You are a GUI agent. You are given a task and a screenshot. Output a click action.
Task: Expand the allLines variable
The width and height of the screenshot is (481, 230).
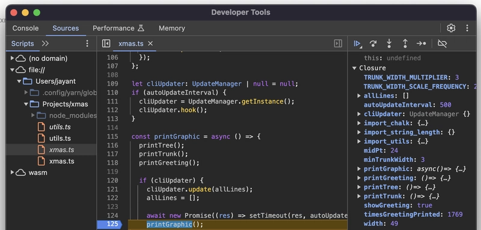coord(359,96)
